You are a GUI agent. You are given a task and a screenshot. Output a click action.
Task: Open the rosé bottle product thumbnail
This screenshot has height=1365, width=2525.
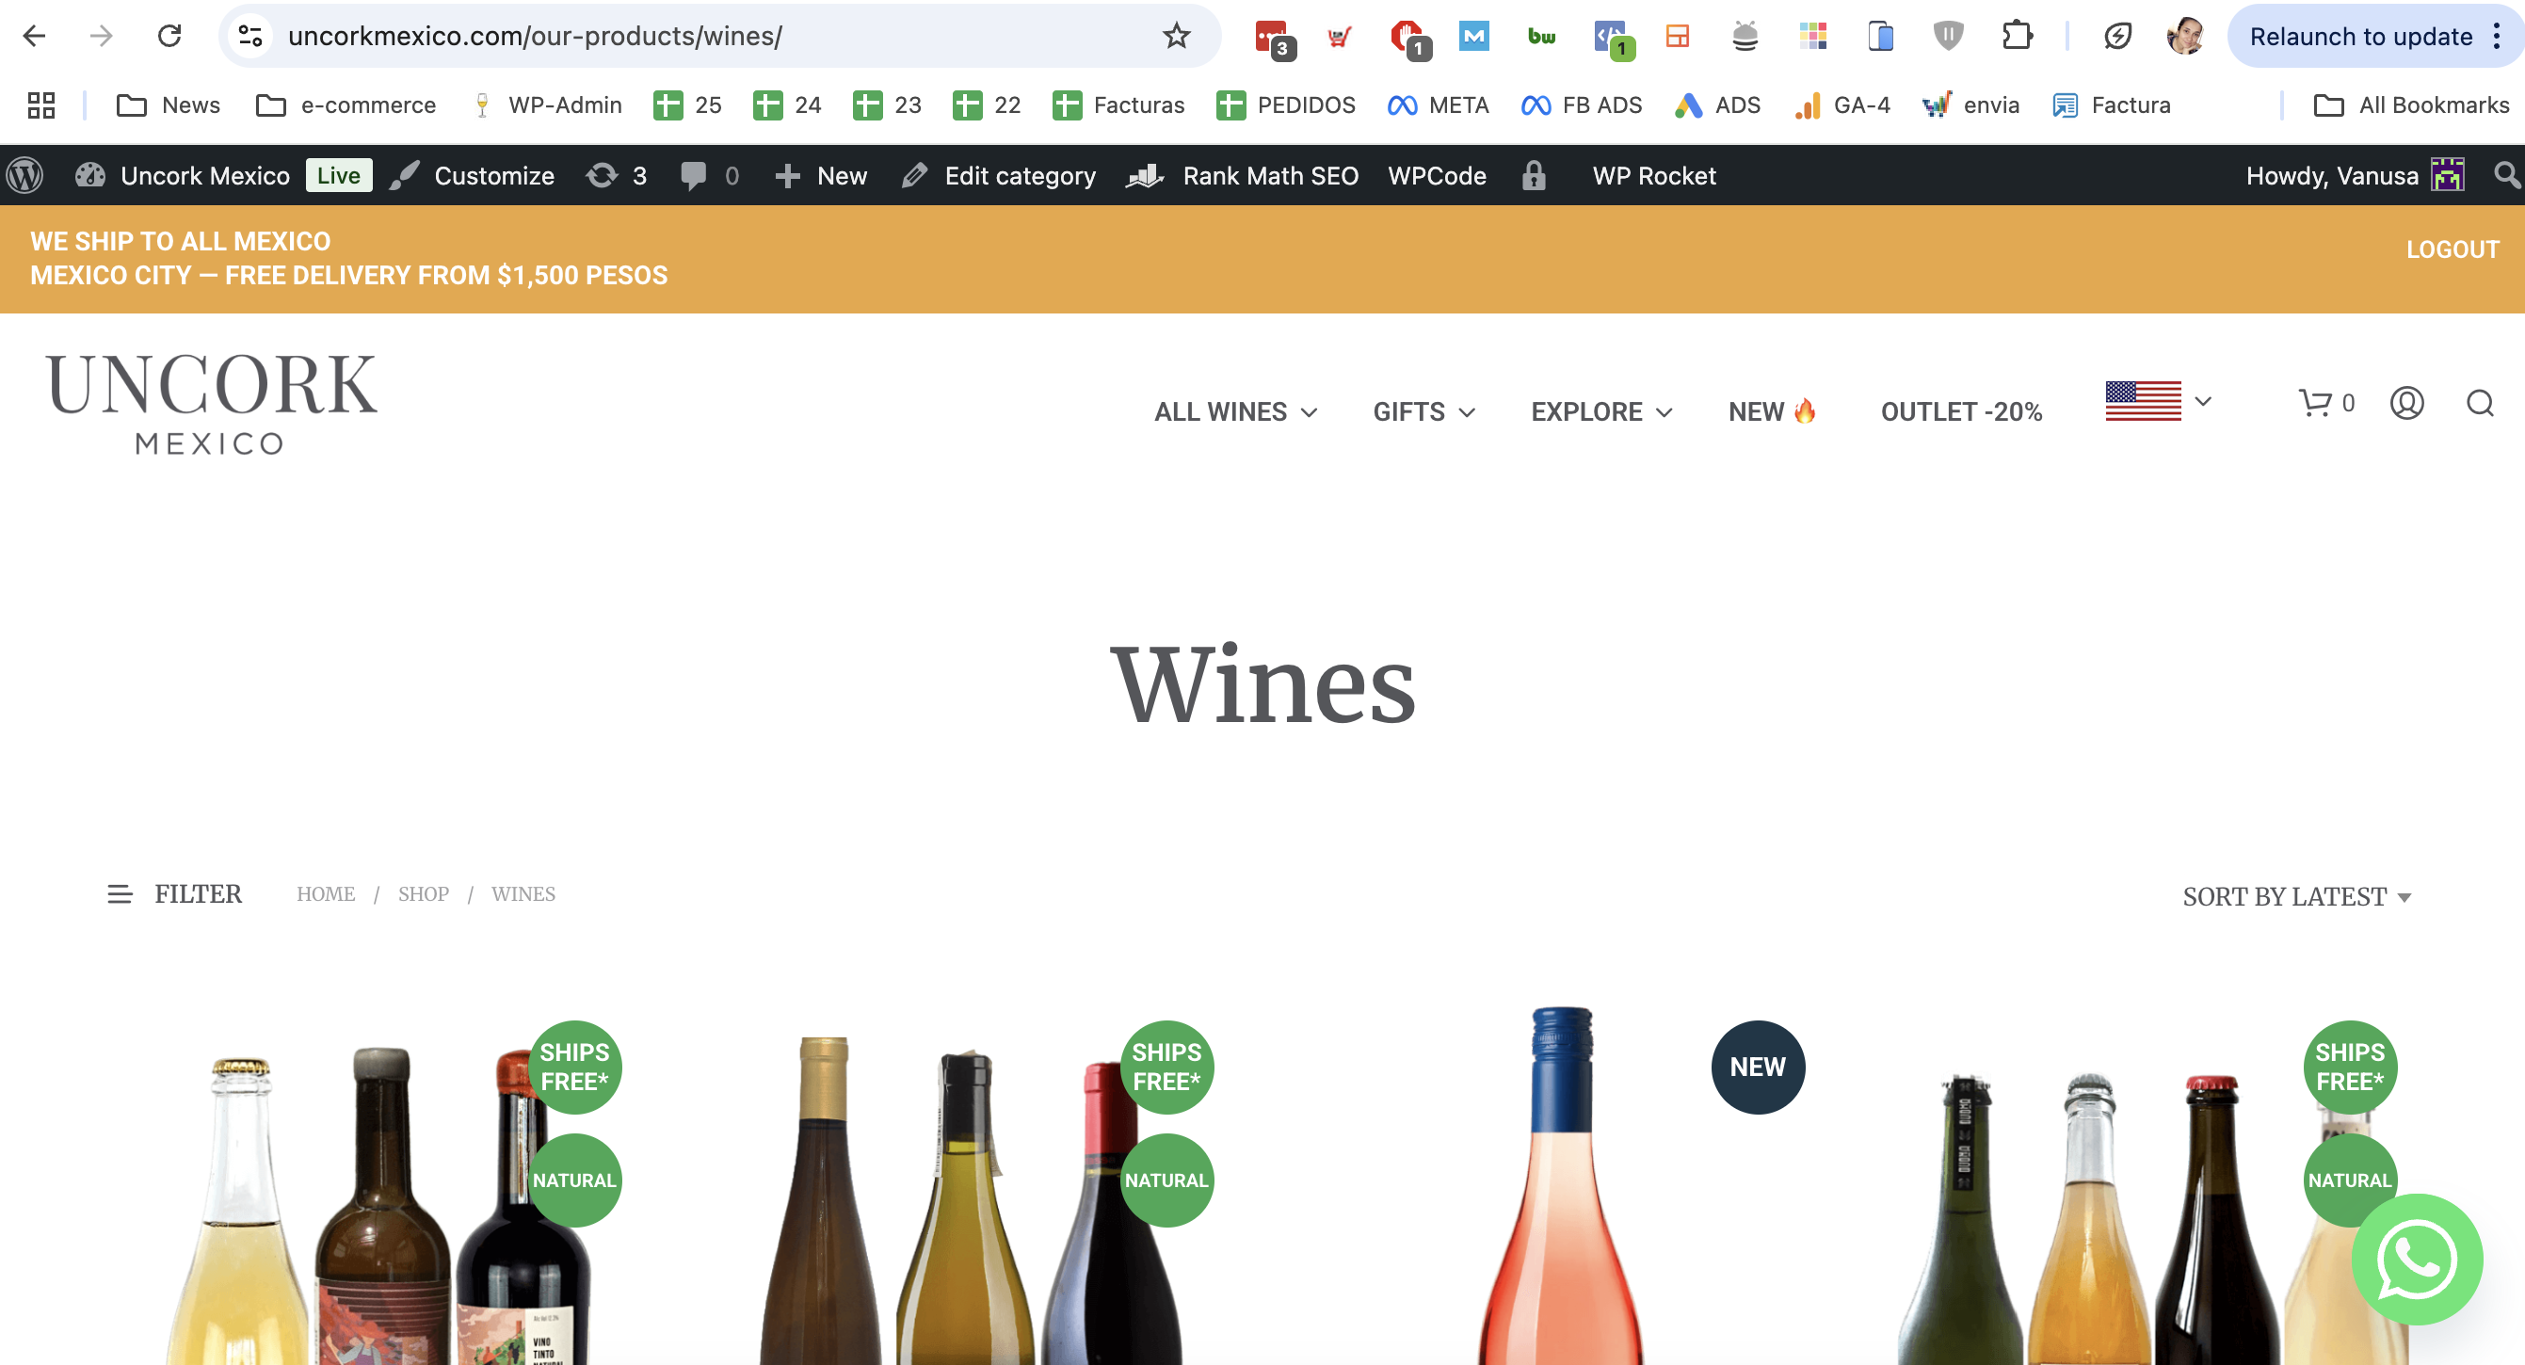[x=1561, y=1186]
